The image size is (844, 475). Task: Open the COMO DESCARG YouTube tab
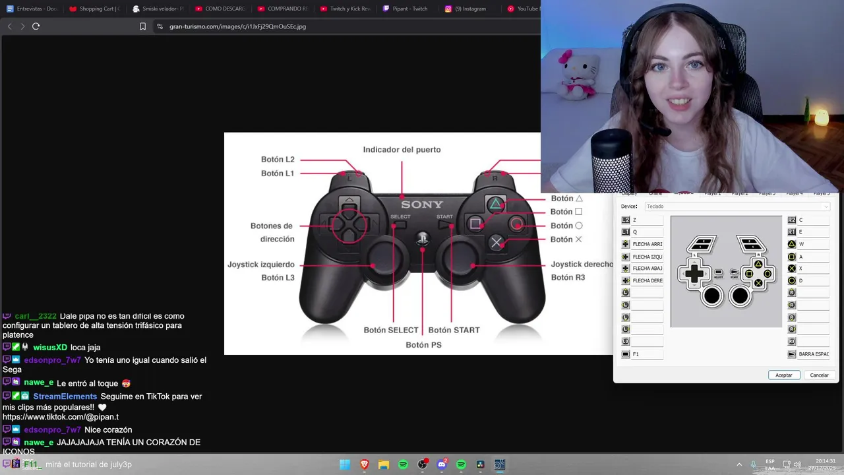pyautogui.click(x=220, y=9)
